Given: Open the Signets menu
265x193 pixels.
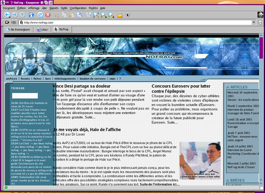Looking at the screenshot, I should pyautogui.click(x=54, y=8).
